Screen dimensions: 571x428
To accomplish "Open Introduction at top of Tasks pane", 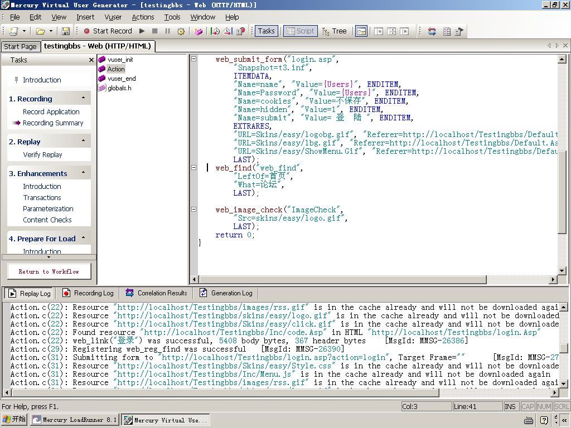I will (41, 80).
